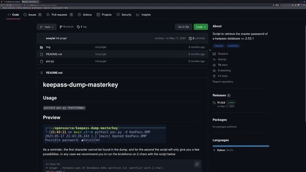The image size is (306, 172).
Task: Click the history clock icon beside commits
Action: (190, 38)
